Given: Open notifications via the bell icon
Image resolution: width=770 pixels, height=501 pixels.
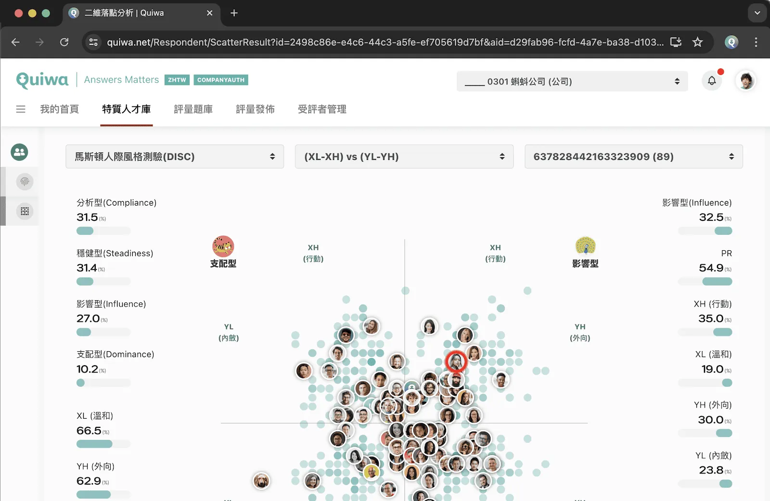Looking at the screenshot, I should pos(712,81).
